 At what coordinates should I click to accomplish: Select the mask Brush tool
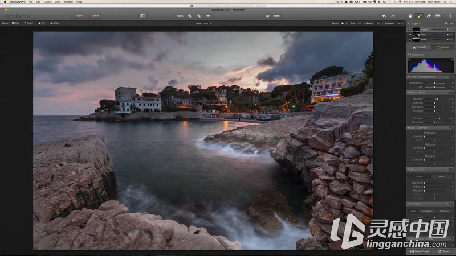click(x=420, y=16)
